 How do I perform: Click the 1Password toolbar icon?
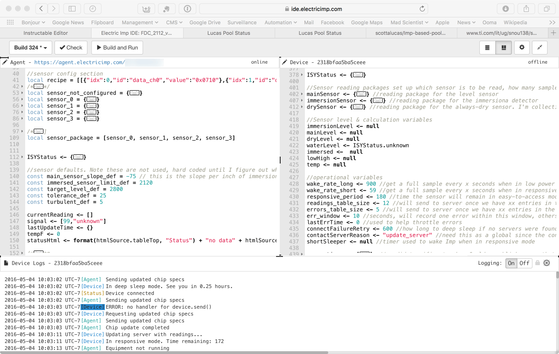coord(187,9)
